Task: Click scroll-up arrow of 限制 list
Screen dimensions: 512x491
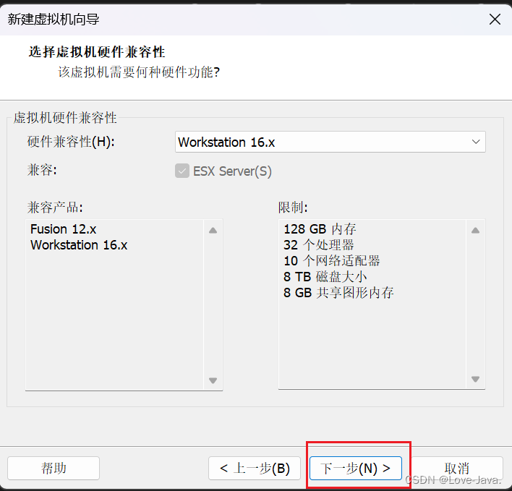Action: (x=475, y=231)
